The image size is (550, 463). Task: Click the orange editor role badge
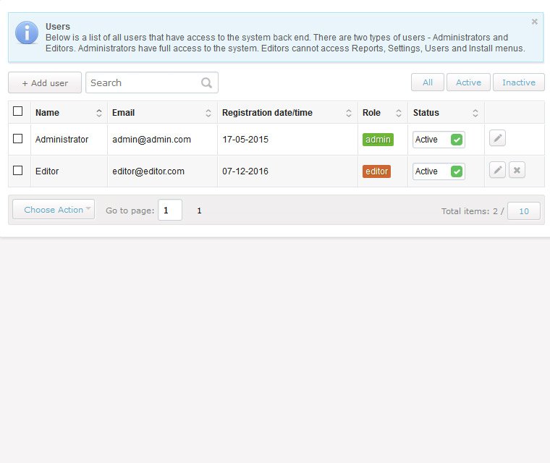click(376, 171)
